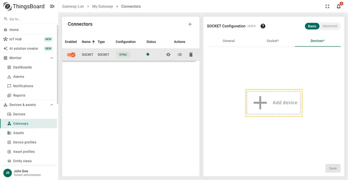Viewport: 348px width, 180px height.
Task: Click the JD user avatar
Action: coord(7,173)
